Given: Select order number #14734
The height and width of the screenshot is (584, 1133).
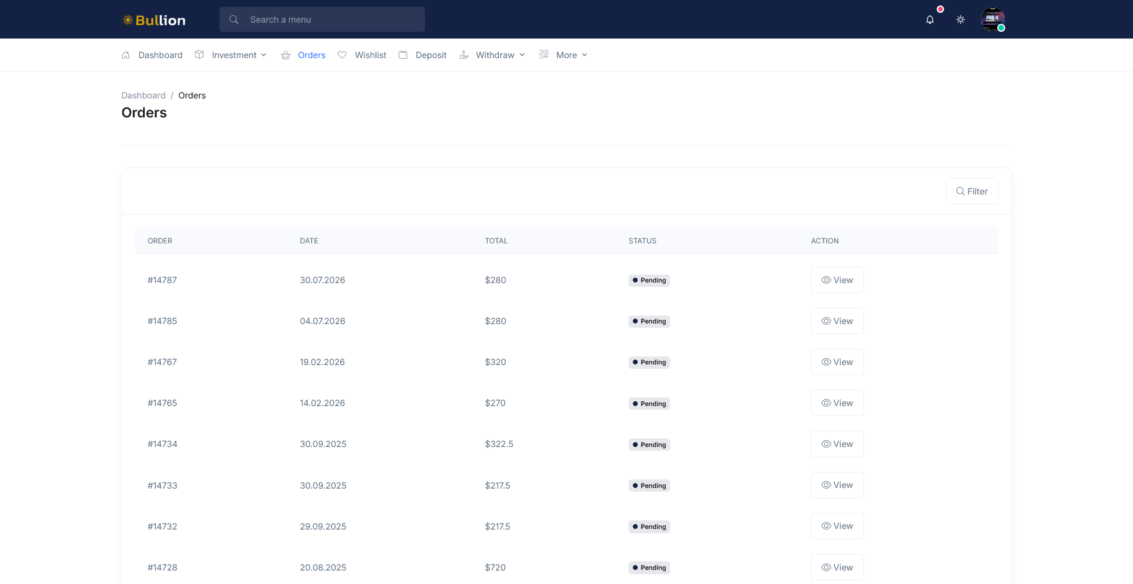Looking at the screenshot, I should click(x=162, y=444).
